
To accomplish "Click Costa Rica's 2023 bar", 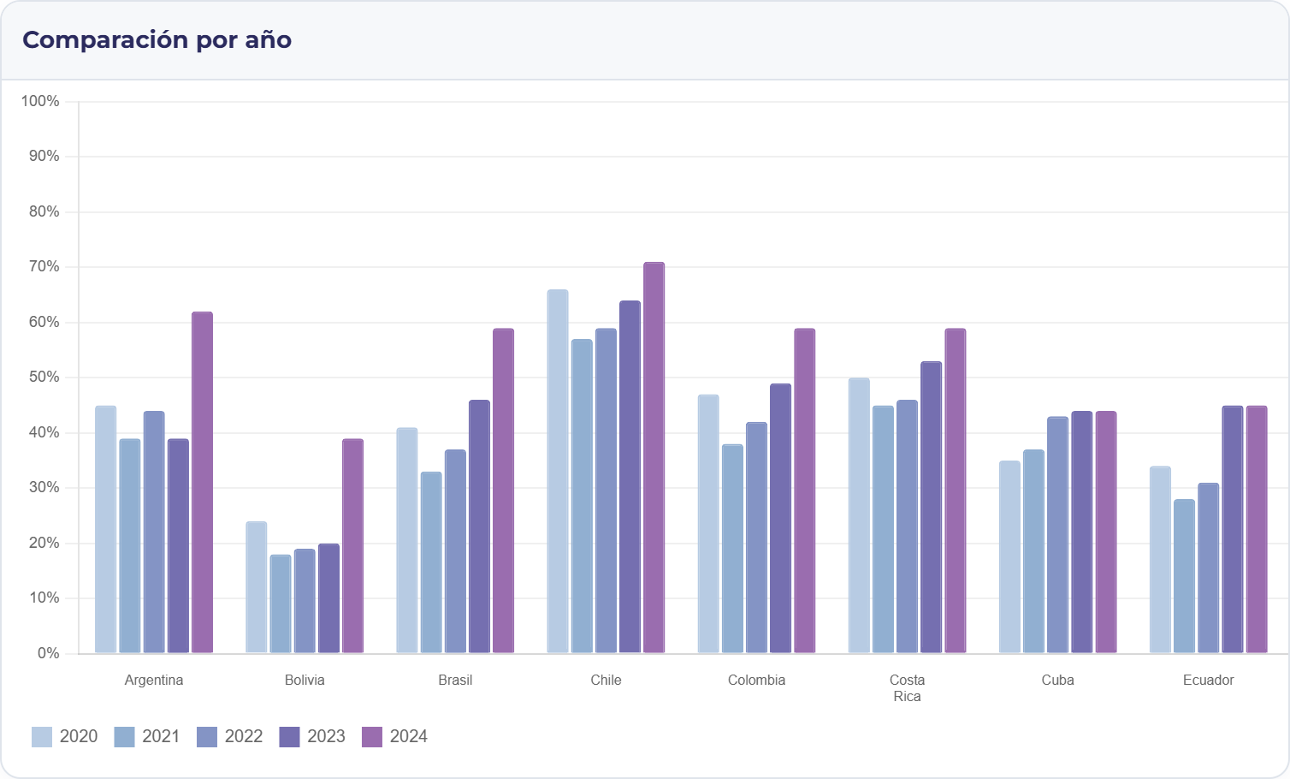I will [931, 508].
